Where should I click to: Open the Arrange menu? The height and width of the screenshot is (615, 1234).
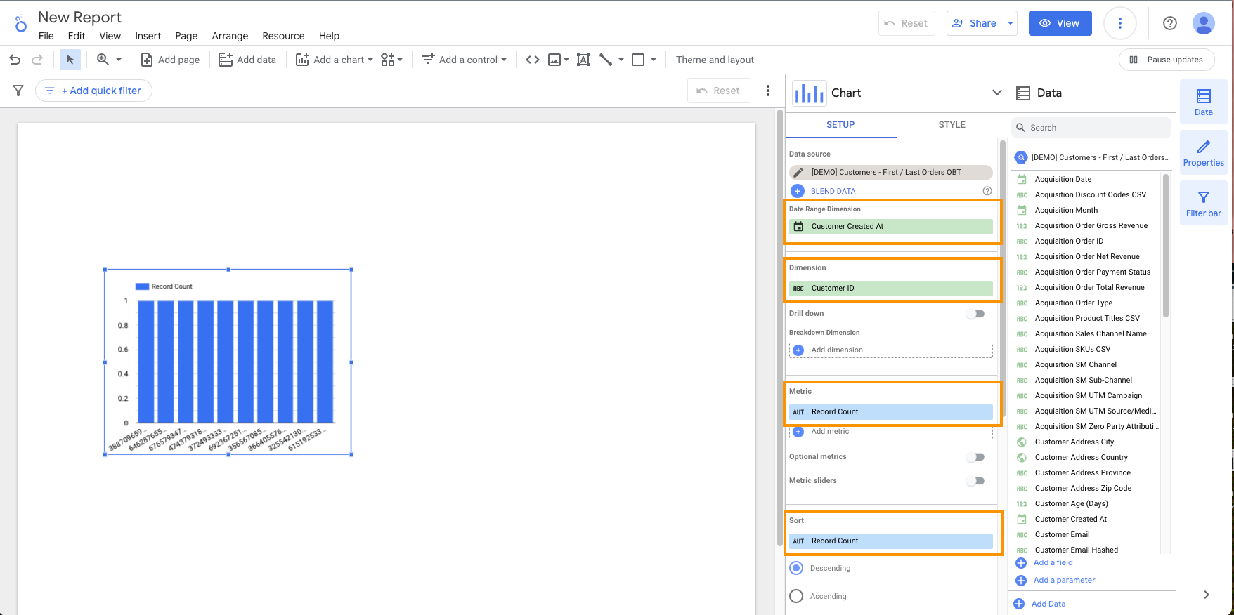tap(230, 36)
